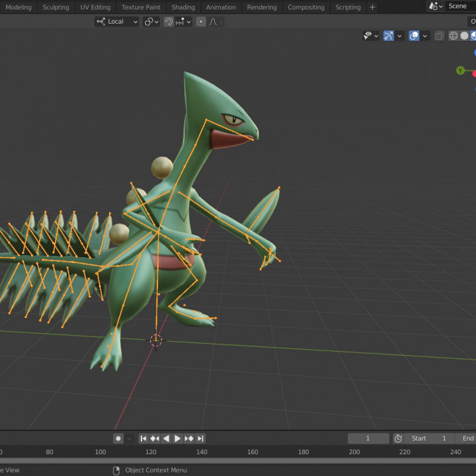476x476 pixels.
Task: Click the snap magnet icon
Action: [169, 21]
